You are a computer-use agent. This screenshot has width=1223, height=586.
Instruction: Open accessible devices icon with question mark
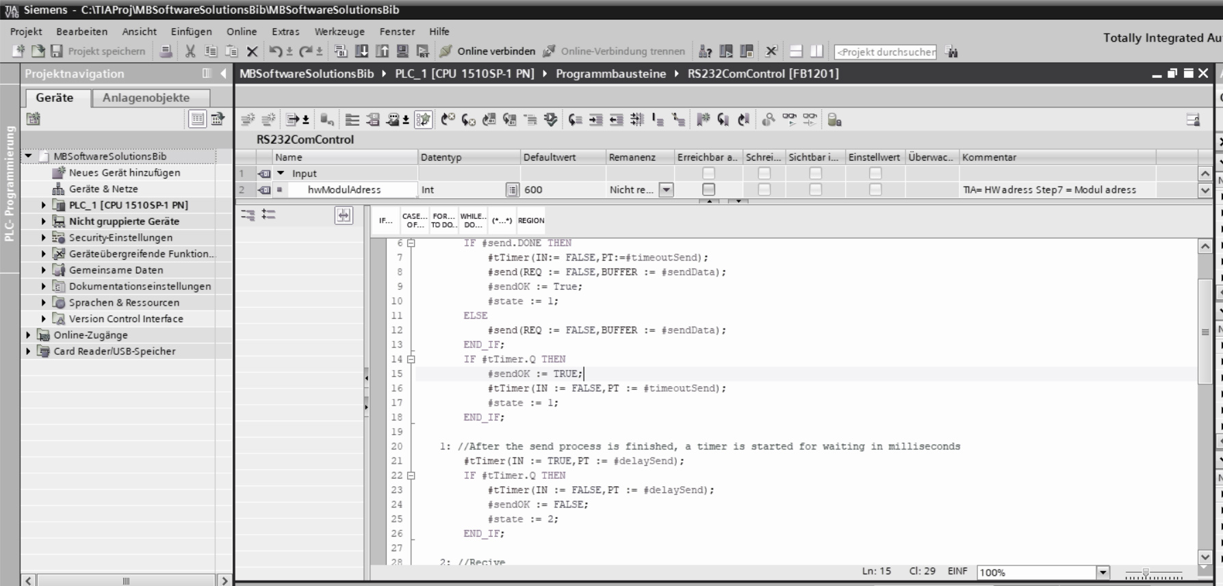pyautogui.click(x=705, y=51)
